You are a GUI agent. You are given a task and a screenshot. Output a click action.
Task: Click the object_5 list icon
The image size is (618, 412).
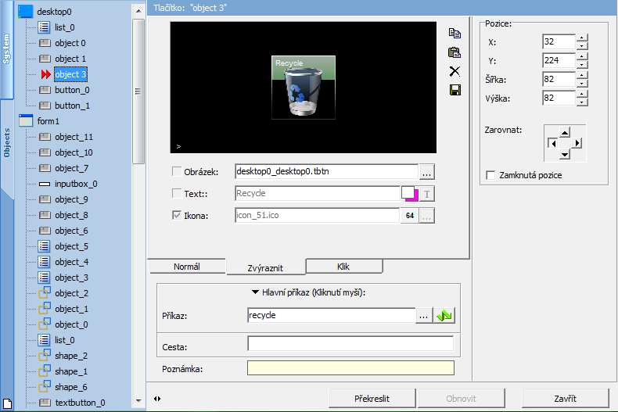coord(44,246)
